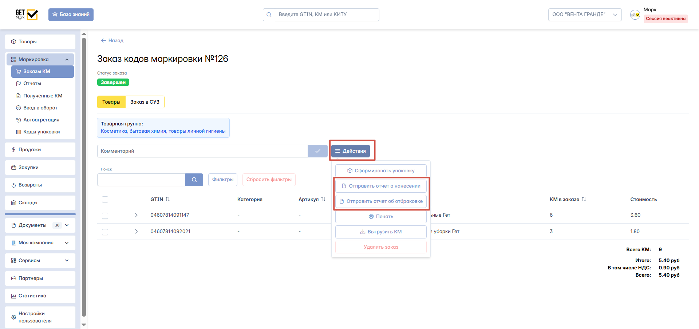Click the Сессия неактивна badge

[x=666, y=19]
